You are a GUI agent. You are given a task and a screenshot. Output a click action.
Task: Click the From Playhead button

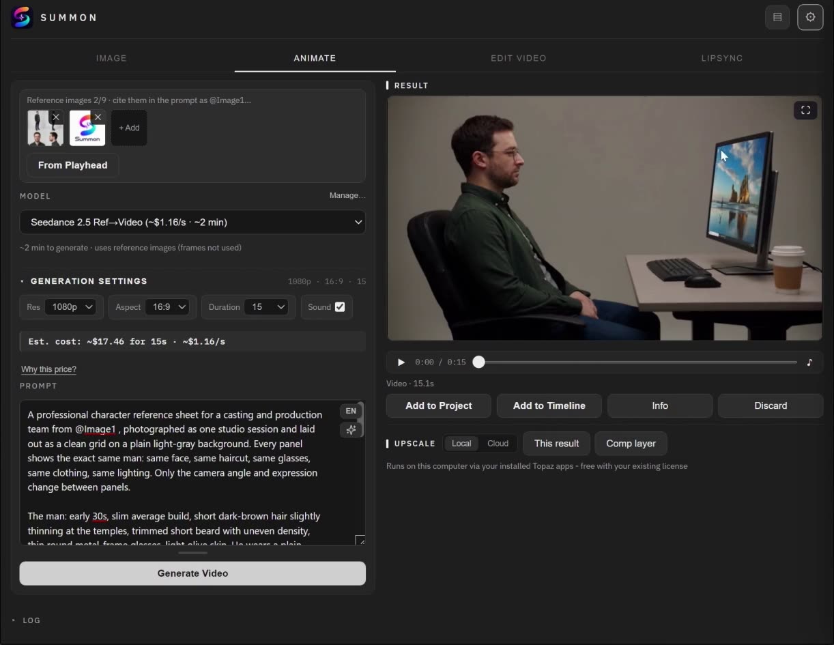tap(72, 165)
